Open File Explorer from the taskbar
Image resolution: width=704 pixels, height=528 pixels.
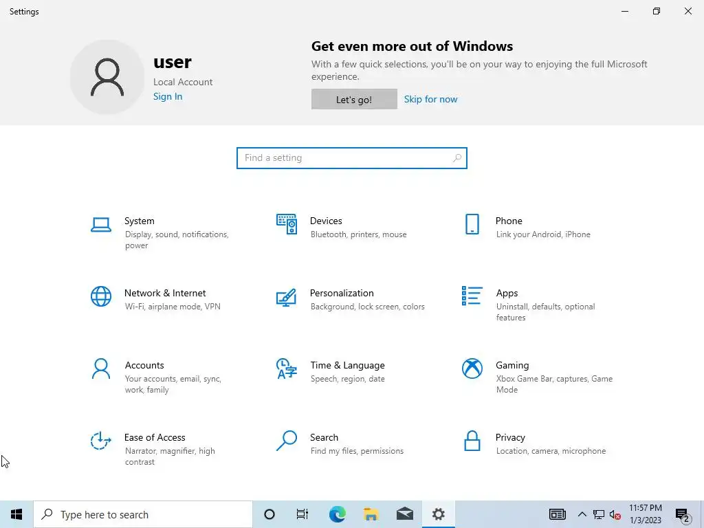(x=371, y=514)
